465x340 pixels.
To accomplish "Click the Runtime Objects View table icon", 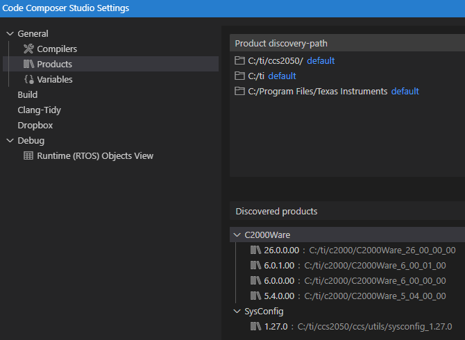I will tap(28, 155).
